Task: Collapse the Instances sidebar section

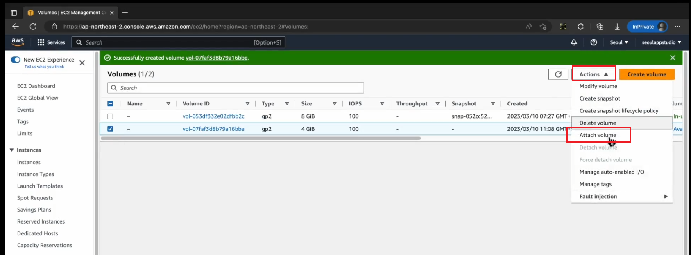Action: (12, 150)
